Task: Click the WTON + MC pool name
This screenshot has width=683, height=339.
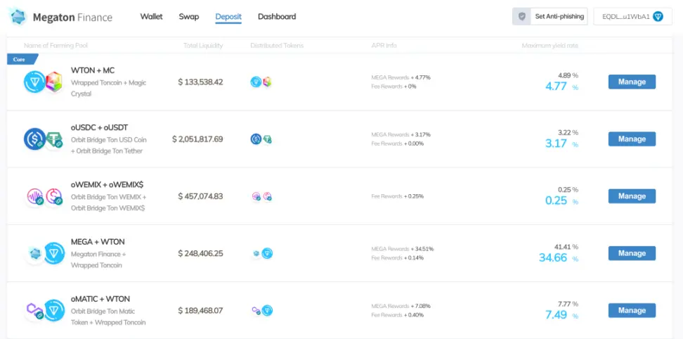Action: [93, 70]
